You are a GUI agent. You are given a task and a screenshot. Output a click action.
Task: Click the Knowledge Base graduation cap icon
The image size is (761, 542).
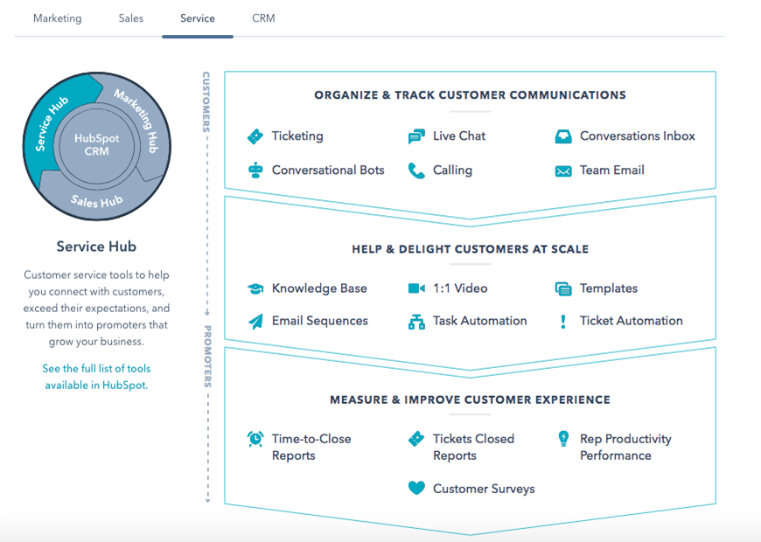click(255, 288)
